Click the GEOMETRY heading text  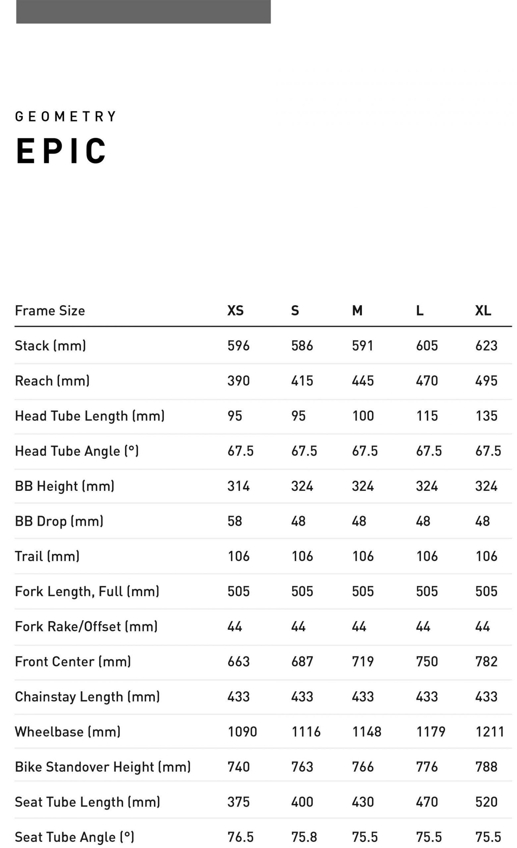(65, 117)
